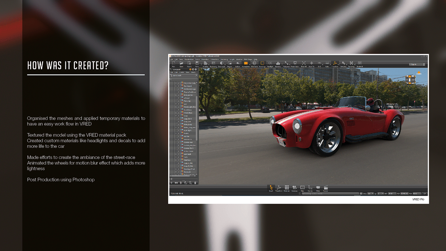Open the Visualization menu
Screen dimensions: 446x251
click(189, 59)
